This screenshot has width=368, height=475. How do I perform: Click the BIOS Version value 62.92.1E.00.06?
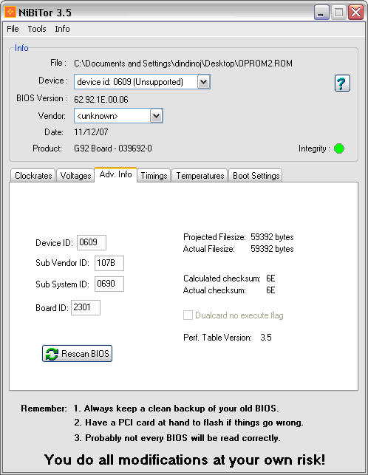(x=101, y=100)
